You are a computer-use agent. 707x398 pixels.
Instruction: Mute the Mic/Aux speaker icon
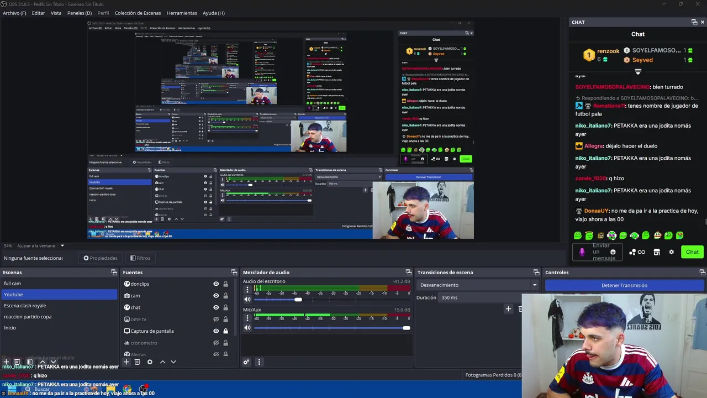[247, 328]
